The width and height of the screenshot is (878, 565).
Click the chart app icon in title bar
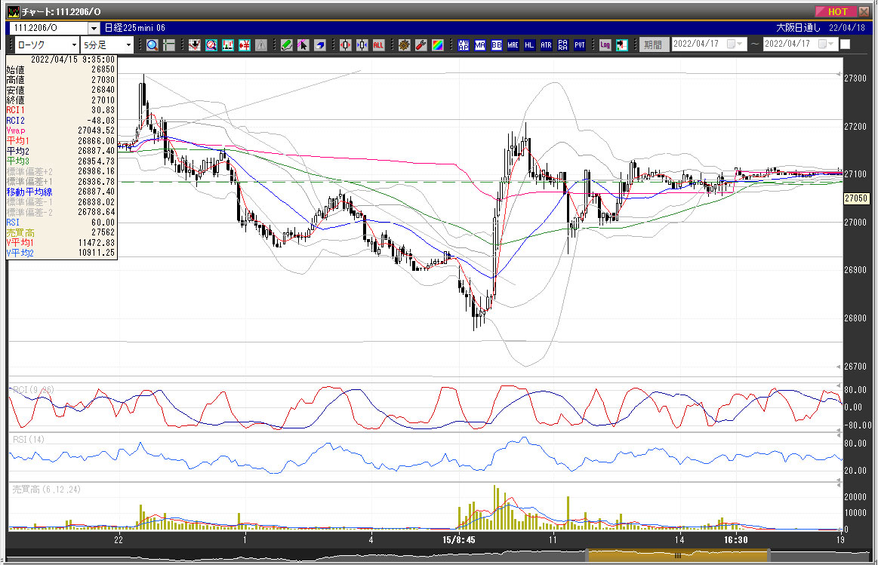[14, 12]
